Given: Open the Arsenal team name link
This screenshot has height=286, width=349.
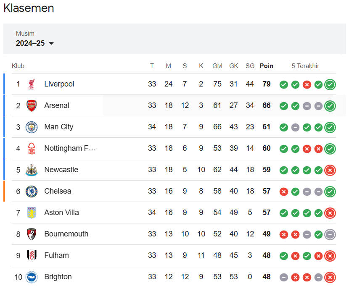Looking at the screenshot, I should tap(56, 105).
